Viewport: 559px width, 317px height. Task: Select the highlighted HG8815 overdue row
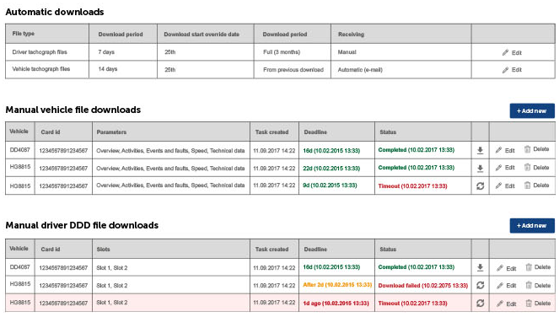pos(280,303)
